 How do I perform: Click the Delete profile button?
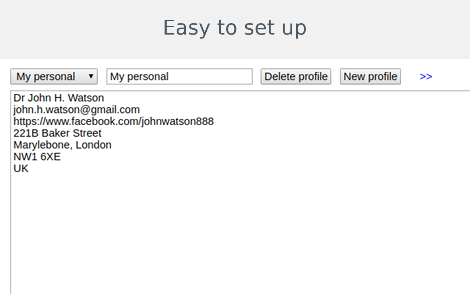coord(296,76)
